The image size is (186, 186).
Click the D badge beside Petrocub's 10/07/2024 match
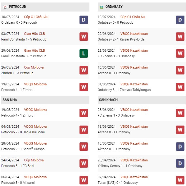point(84,20)
